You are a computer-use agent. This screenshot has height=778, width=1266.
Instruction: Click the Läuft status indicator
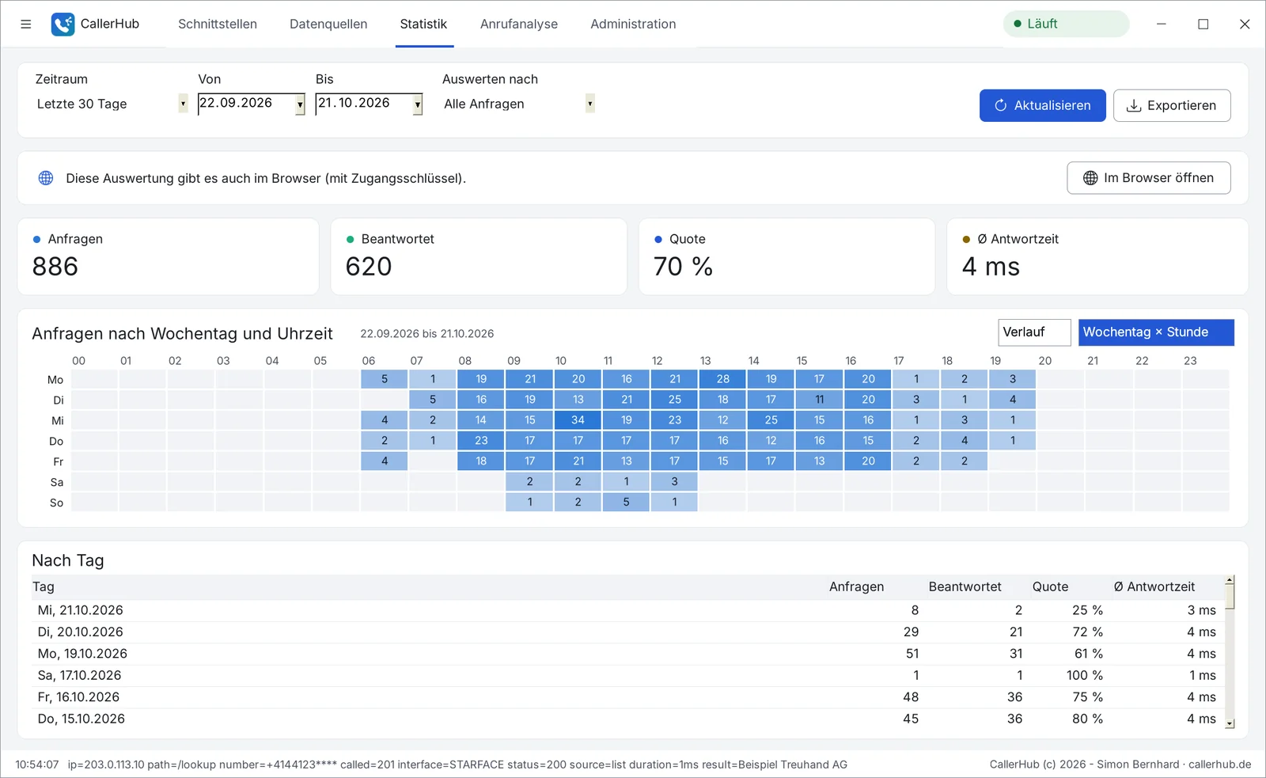tap(1066, 24)
